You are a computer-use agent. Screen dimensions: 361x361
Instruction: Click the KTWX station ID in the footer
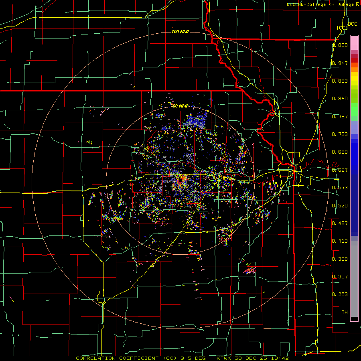pos(224,358)
